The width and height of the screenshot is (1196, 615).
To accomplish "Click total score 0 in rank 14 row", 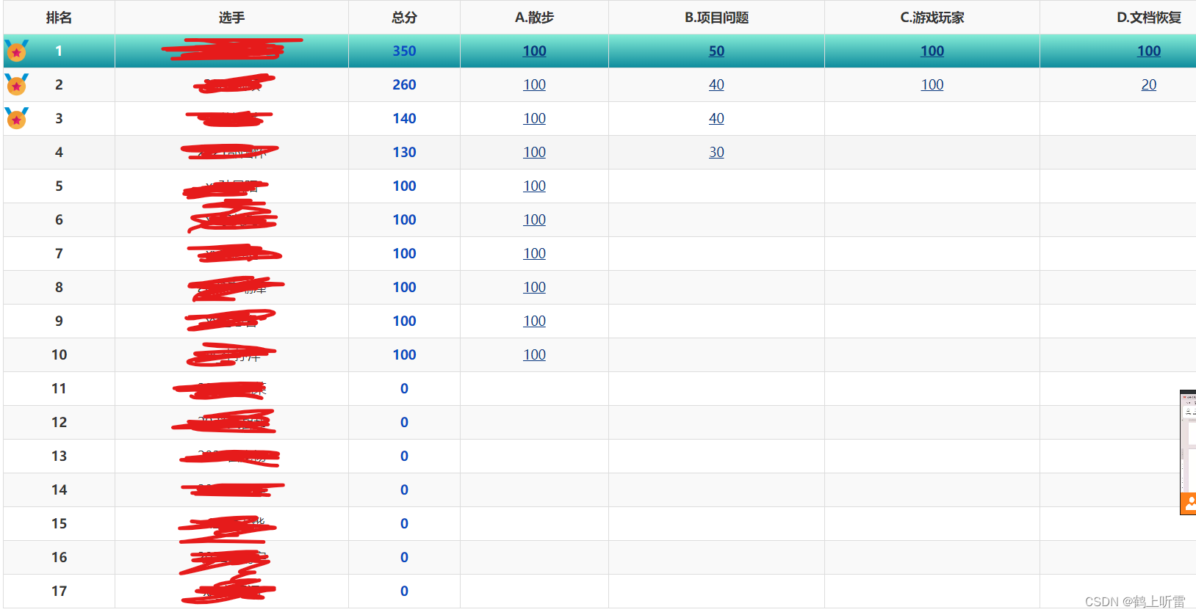I will point(404,490).
